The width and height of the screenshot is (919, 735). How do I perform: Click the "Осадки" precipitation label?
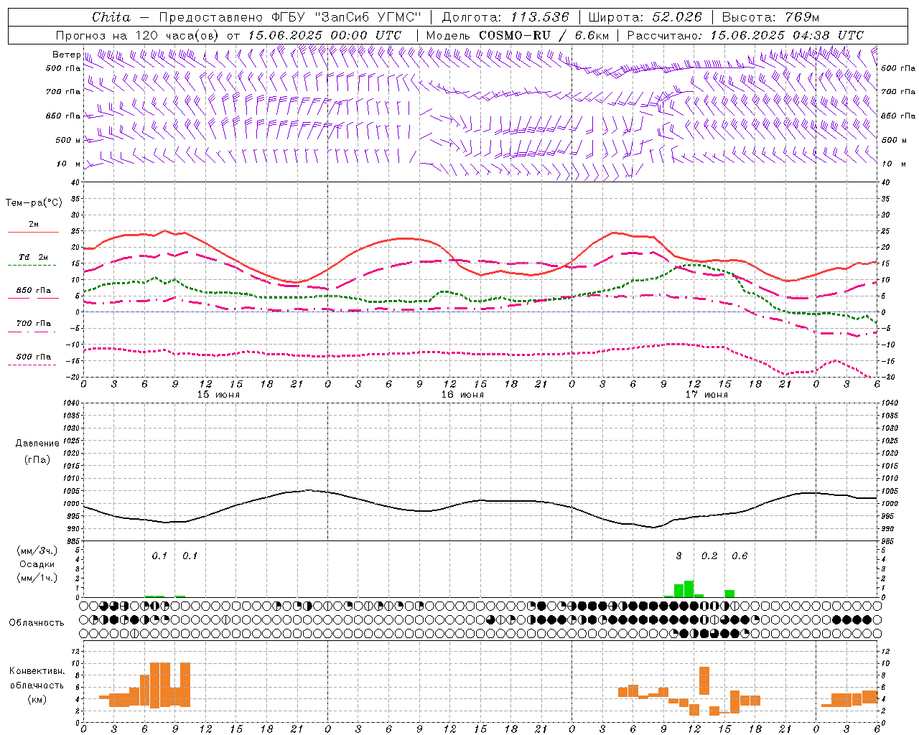coord(36,564)
